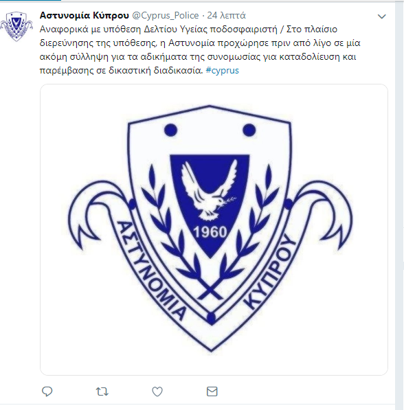Click the blue loading bar at top
Screen dimensions: 404x410
tap(30, 1)
